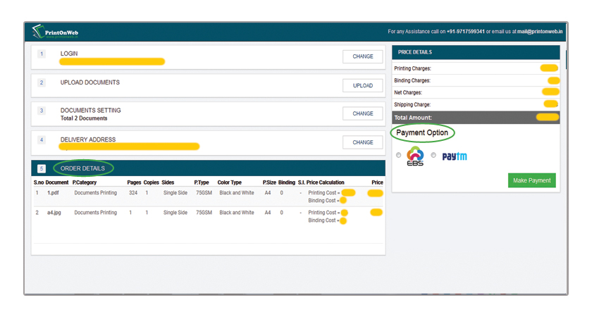Select the Paytm payment radio button
The width and height of the screenshot is (592, 317).
click(433, 155)
